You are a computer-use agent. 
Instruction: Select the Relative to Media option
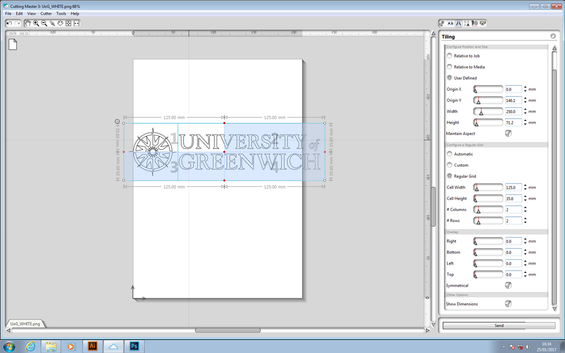[450, 67]
